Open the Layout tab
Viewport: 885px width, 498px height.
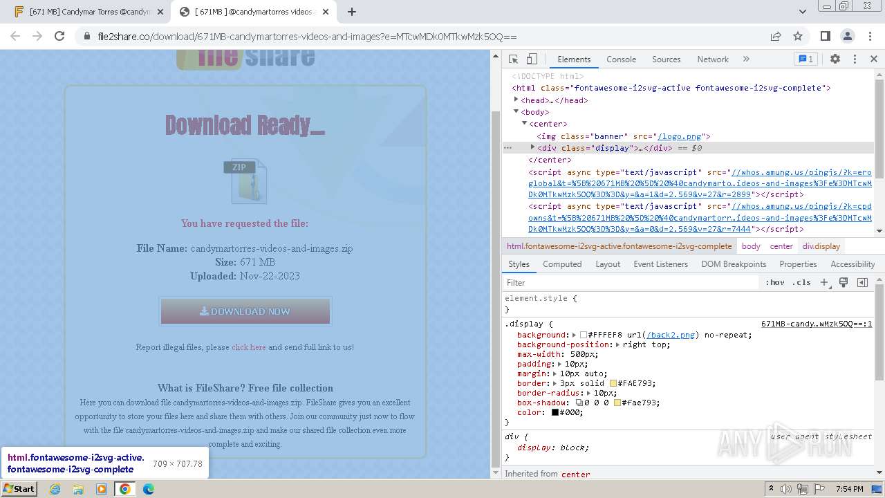608,264
